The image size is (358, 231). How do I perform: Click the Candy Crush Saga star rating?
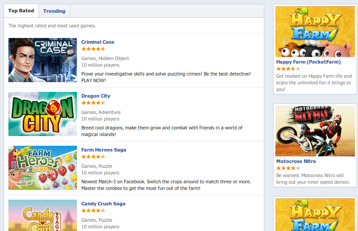93,210
